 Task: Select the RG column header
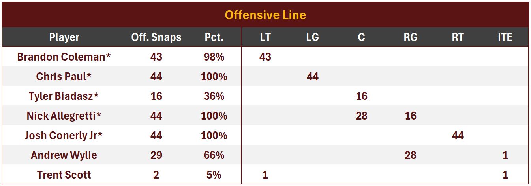tap(410, 37)
